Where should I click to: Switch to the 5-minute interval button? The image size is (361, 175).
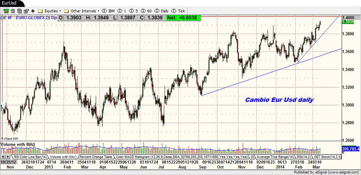(x=134, y=11)
